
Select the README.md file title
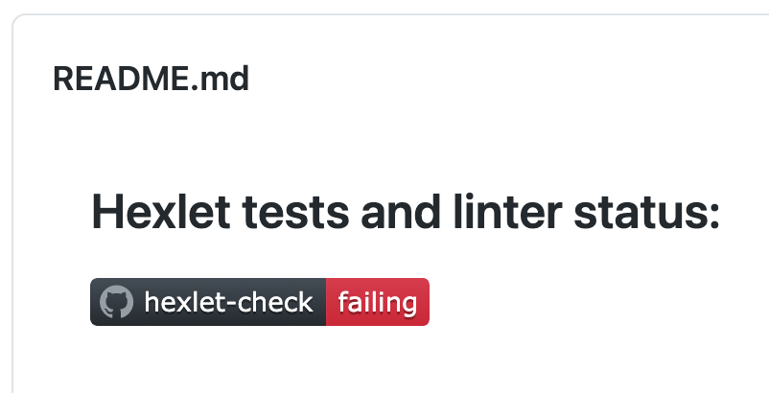tap(151, 79)
